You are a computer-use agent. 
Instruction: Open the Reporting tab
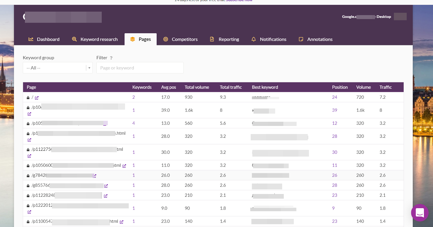pos(225,39)
